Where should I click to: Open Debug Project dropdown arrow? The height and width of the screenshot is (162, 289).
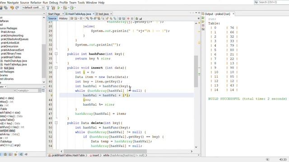coord(68,8)
